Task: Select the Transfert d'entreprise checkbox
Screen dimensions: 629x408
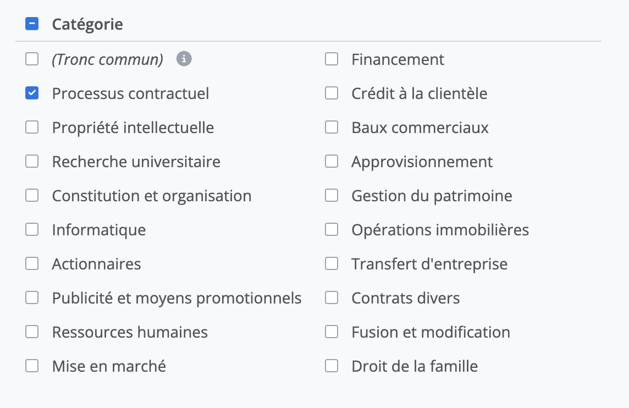Action: pyautogui.click(x=332, y=264)
